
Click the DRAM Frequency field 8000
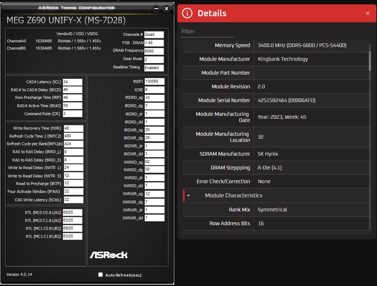(x=154, y=51)
